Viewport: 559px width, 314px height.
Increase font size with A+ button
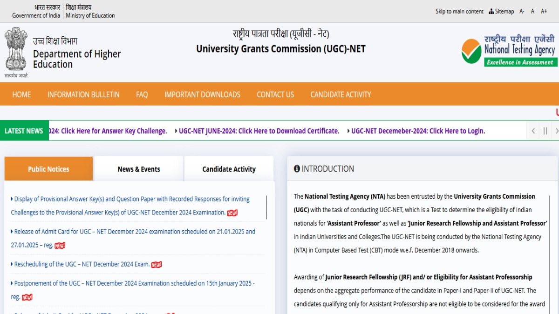[x=544, y=11]
